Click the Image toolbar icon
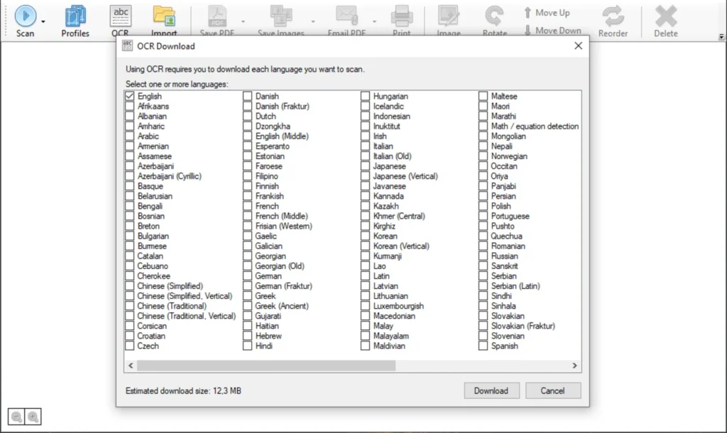Image resolution: width=727 pixels, height=433 pixels. [448, 16]
